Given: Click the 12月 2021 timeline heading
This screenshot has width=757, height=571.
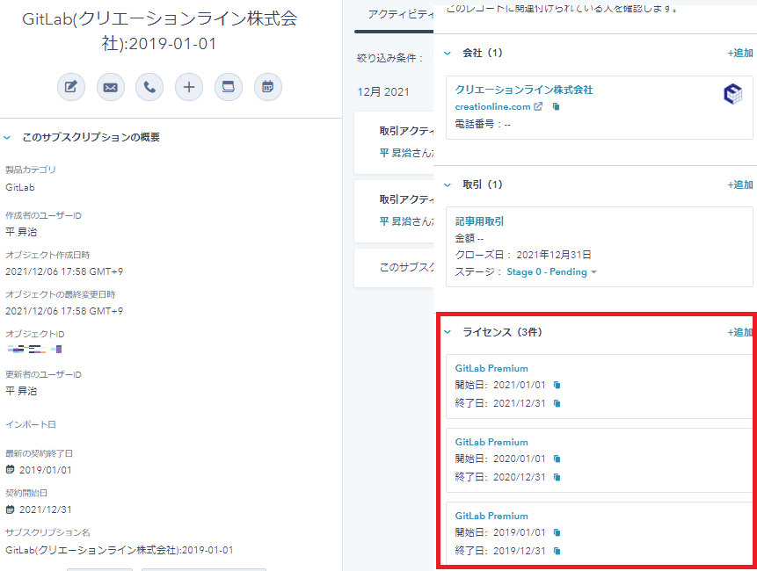Looking at the screenshot, I should [383, 91].
